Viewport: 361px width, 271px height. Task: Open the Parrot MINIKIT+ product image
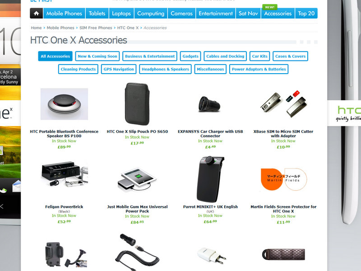tap(210, 179)
